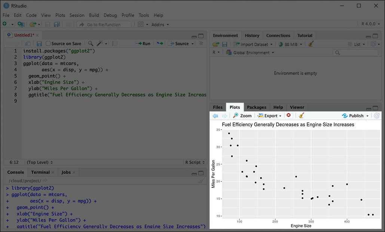Save workspace icon in Environment pane

[x=224, y=44]
